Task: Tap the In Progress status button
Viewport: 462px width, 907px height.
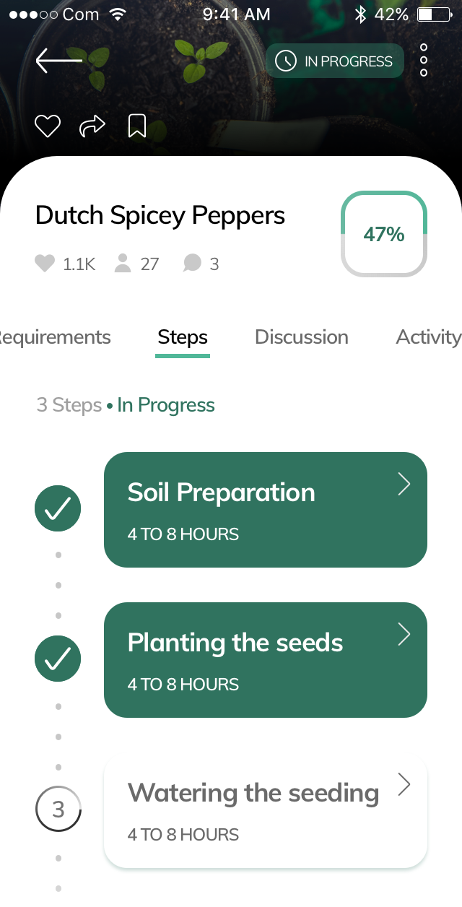Action: pos(334,61)
